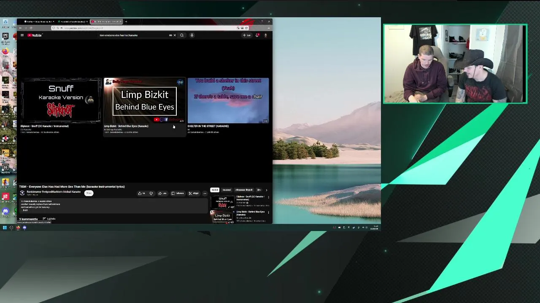Screen dimensions: 540x303
Task: Open the Firefox desktop shortcut
Action: [5, 51]
